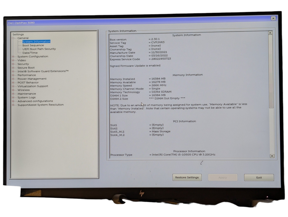Open Date/Time settings
Viewport: 288px width, 217px height.
(30, 53)
